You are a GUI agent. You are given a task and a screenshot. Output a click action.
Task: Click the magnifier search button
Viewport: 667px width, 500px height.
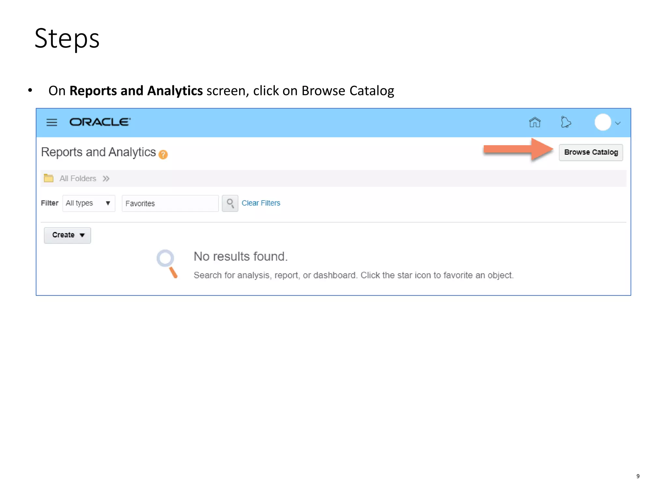[x=230, y=203]
